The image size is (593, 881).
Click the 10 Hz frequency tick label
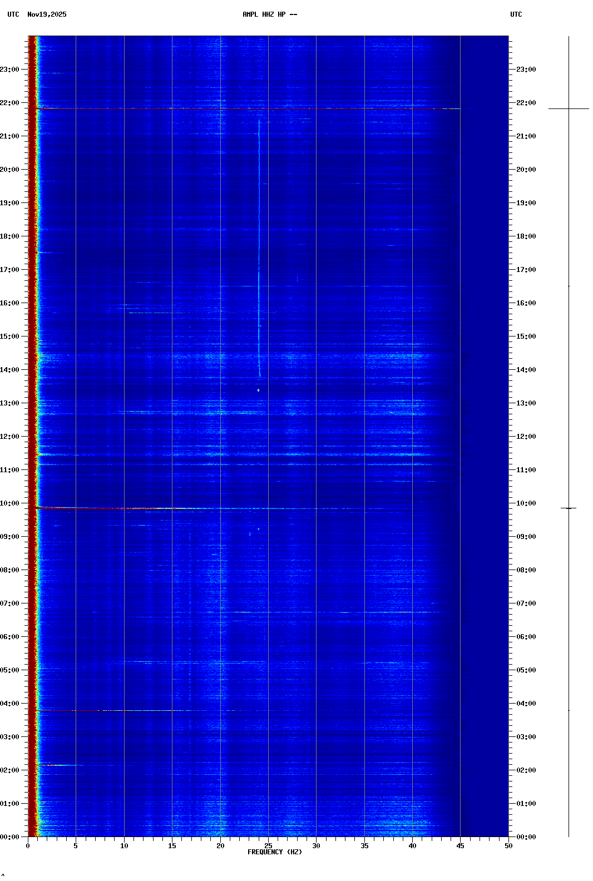click(x=124, y=846)
